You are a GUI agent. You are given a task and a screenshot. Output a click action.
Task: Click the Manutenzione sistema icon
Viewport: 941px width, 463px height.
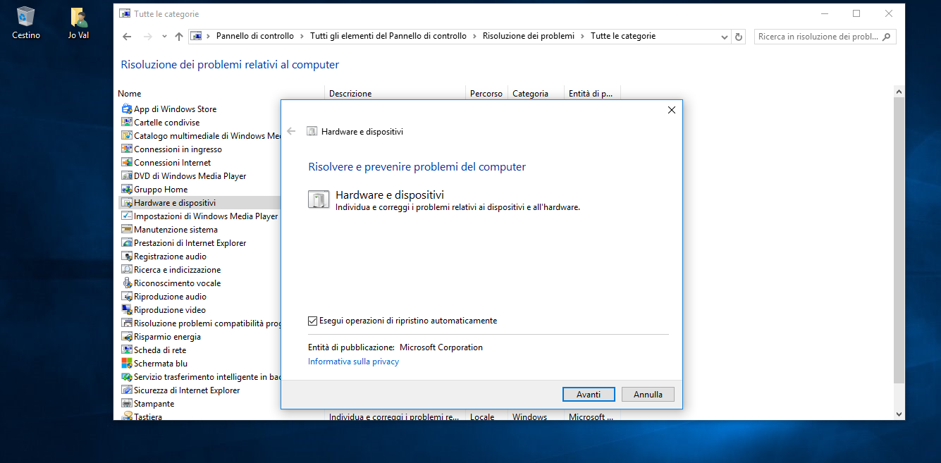(x=127, y=230)
